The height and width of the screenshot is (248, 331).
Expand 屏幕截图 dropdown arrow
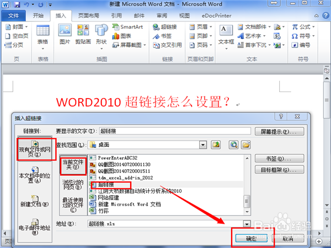[145, 45]
